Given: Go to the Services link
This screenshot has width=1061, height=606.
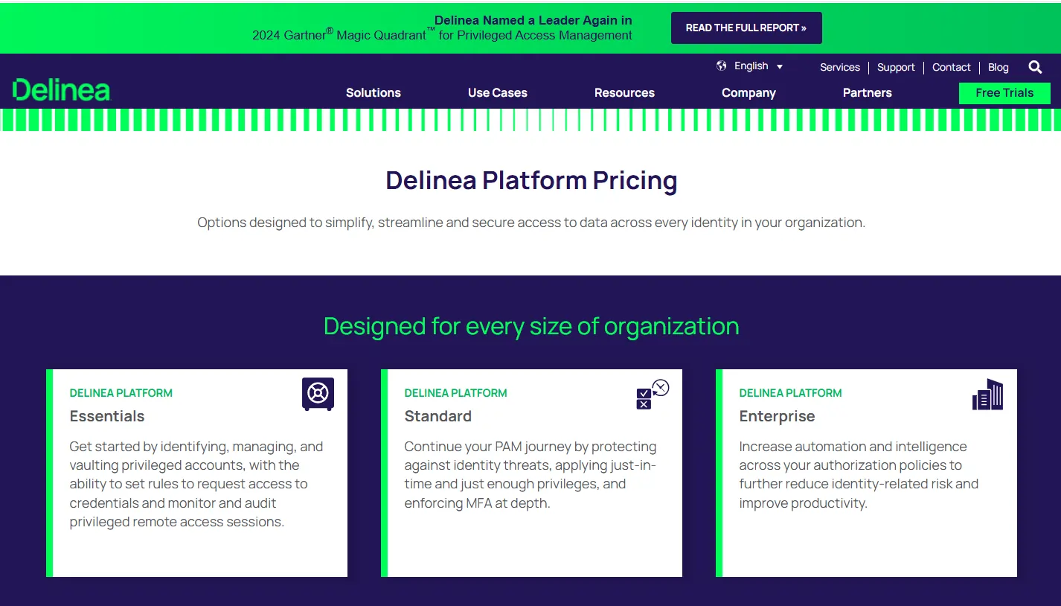Looking at the screenshot, I should (x=840, y=67).
